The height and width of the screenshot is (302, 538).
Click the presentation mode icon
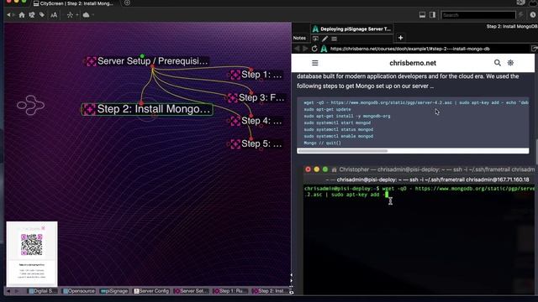[315, 39]
